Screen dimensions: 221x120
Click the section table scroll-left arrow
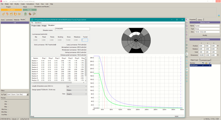(x=32, y=83)
